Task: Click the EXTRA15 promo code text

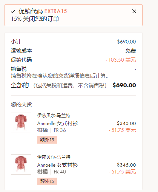Action: (x=55, y=11)
